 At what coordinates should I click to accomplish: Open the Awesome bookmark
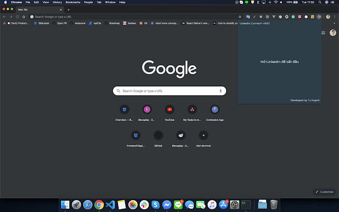click(78, 23)
